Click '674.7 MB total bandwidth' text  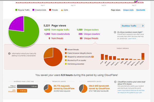pyautogui.click(x=99, y=91)
